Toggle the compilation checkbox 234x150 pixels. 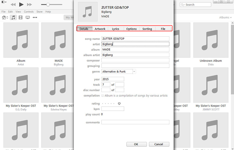(x=103, y=96)
